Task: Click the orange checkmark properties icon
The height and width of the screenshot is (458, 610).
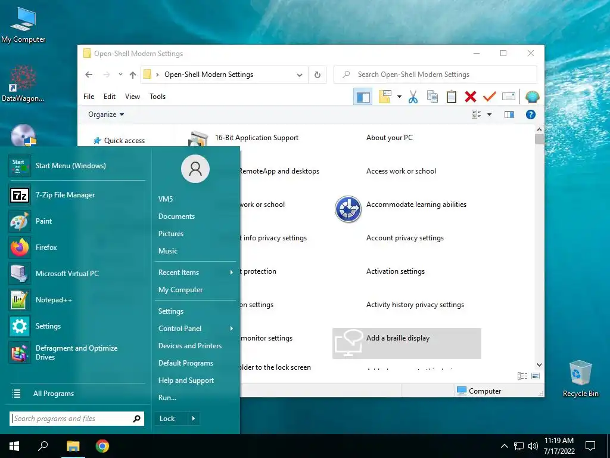Action: coord(490,97)
